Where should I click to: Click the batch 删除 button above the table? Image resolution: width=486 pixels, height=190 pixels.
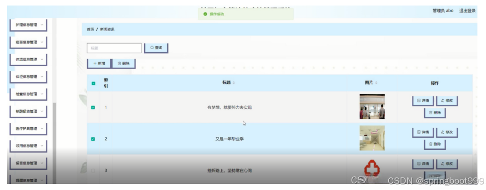coord(124,63)
